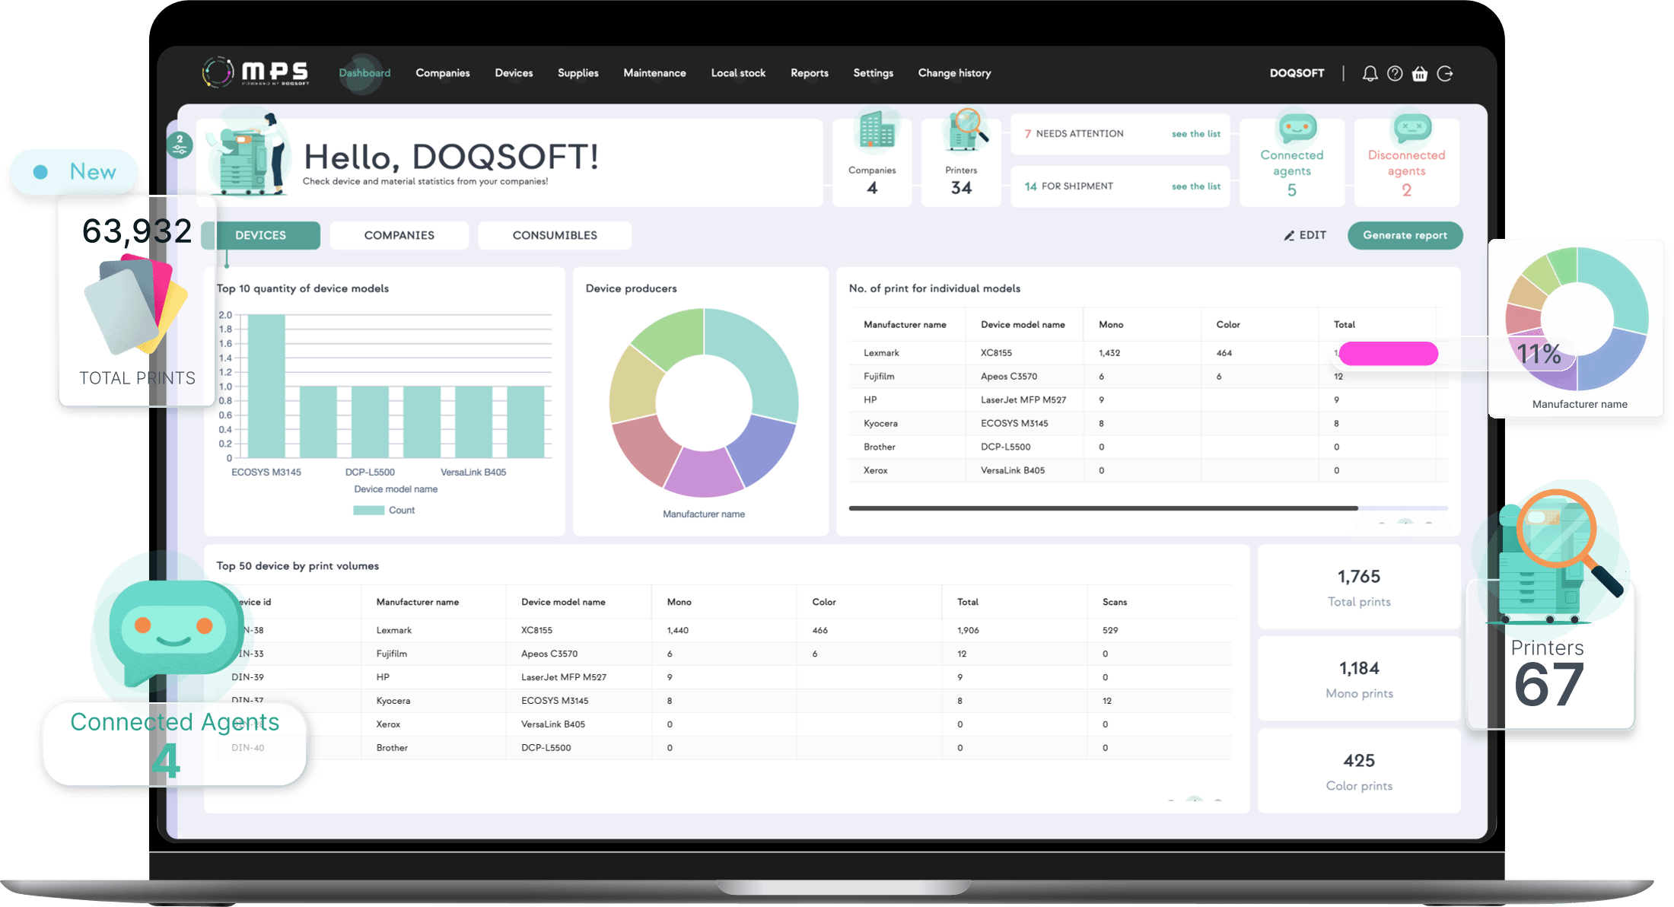
Task: Open the Devices menu item
Action: pyautogui.click(x=514, y=73)
